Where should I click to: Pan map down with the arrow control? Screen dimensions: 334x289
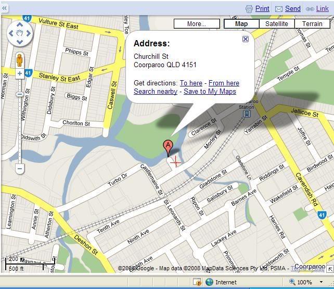pyautogui.click(x=20, y=42)
